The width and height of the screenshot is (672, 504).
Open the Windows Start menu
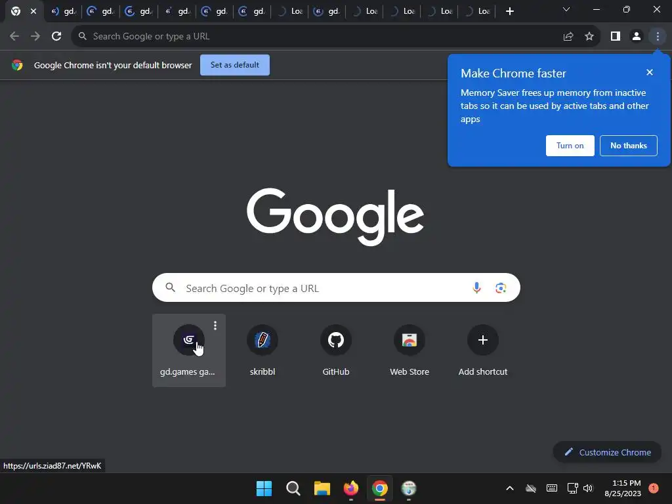(x=264, y=488)
